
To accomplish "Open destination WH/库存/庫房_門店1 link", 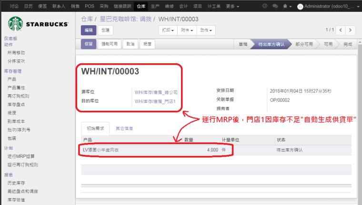I will pos(155,101).
